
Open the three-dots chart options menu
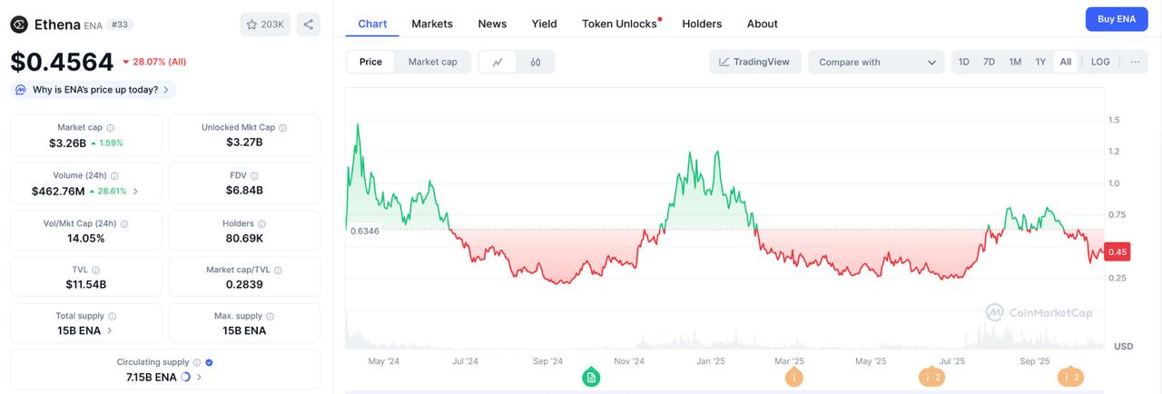point(1135,62)
